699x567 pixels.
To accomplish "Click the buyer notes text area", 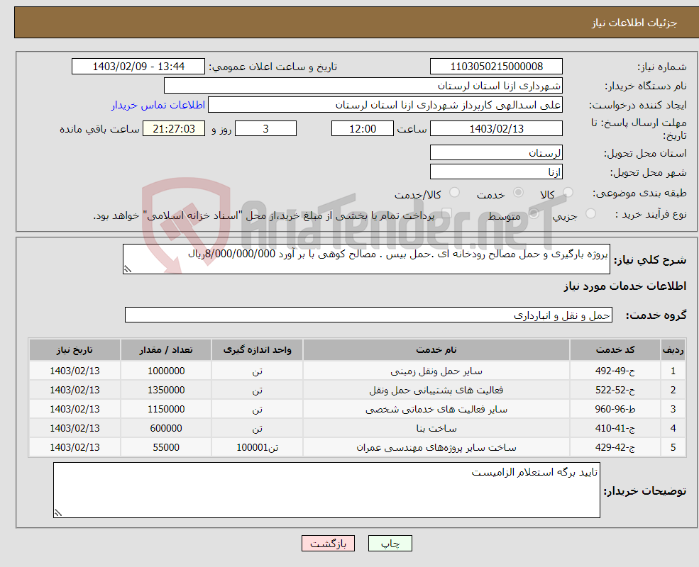I will coord(326,490).
